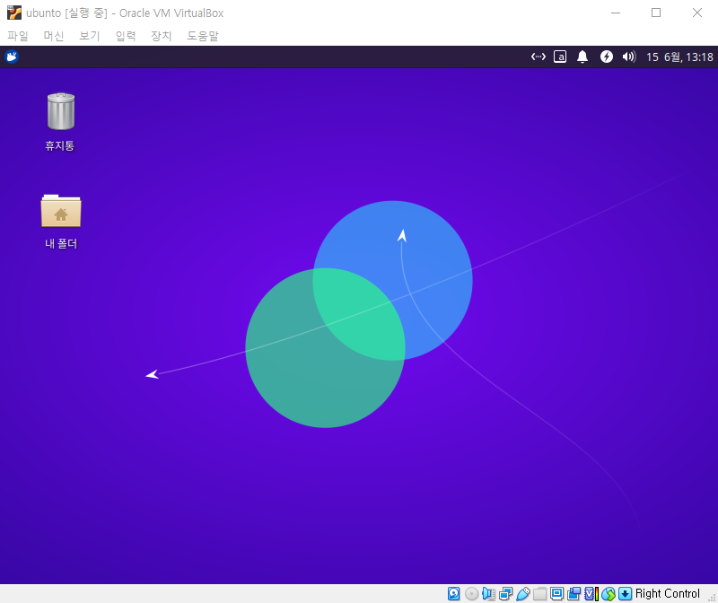Open the network connection indicator in the panel
This screenshot has width=718, height=603.
click(538, 57)
